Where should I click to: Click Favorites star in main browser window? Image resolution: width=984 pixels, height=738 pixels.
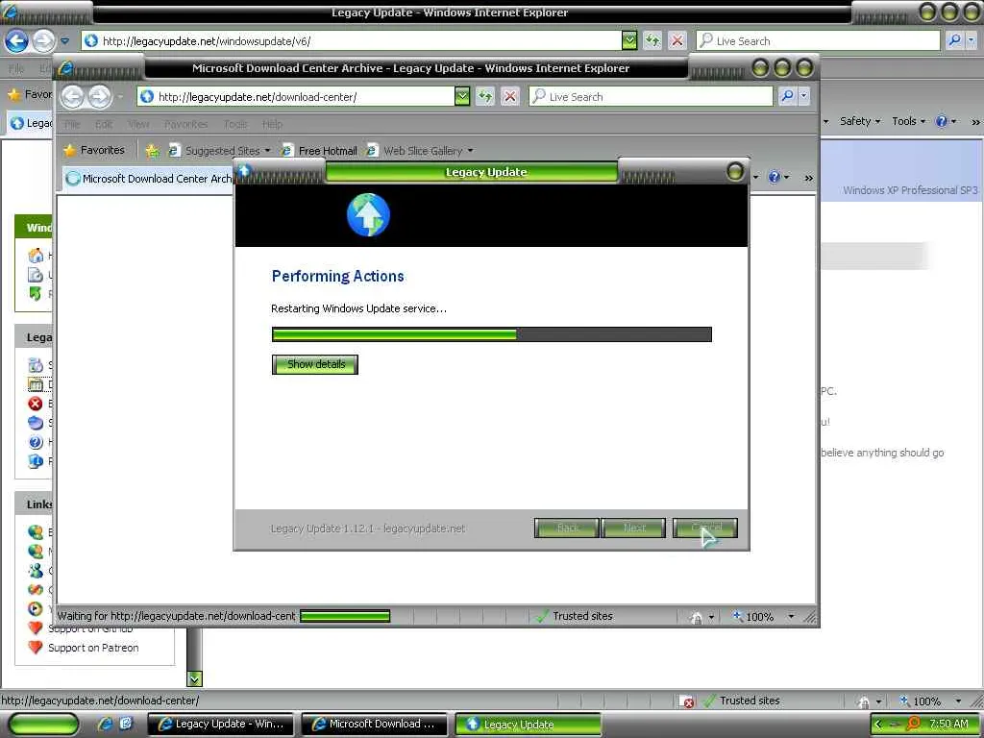point(30,94)
